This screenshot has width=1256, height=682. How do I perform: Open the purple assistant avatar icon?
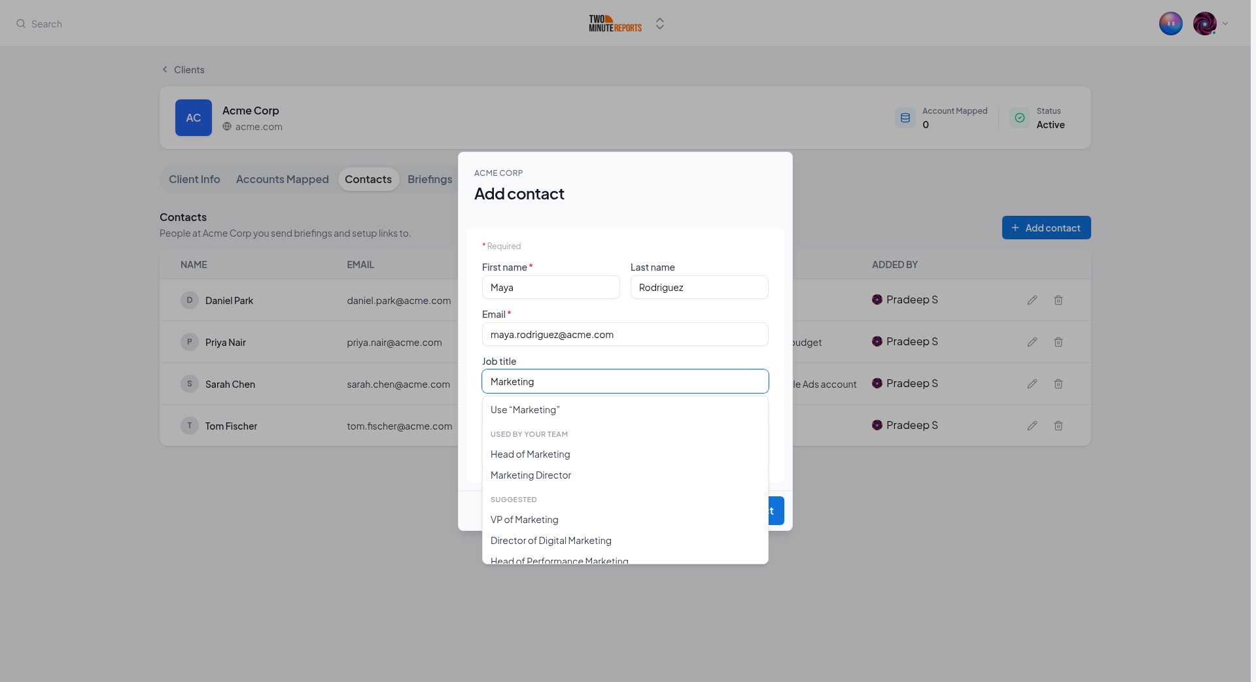(x=1171, y=24)
